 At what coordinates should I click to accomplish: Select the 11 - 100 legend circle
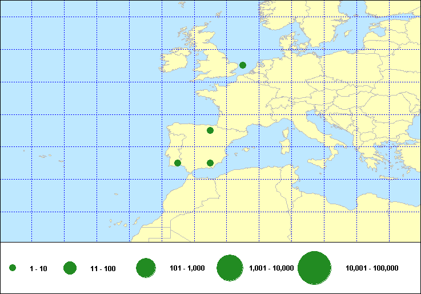point(70,268)
